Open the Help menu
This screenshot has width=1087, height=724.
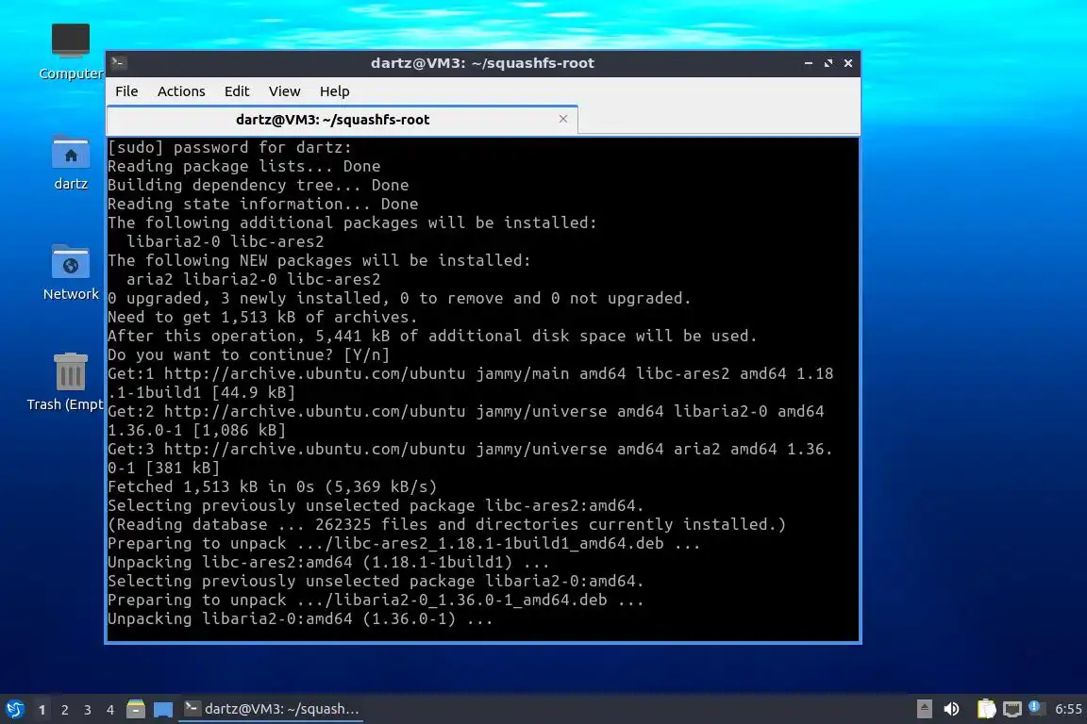click(x=334, y=91)
